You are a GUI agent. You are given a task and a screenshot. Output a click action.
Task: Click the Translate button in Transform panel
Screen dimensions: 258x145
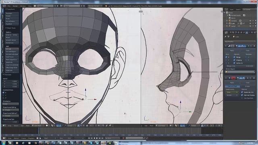coord(12,13)
